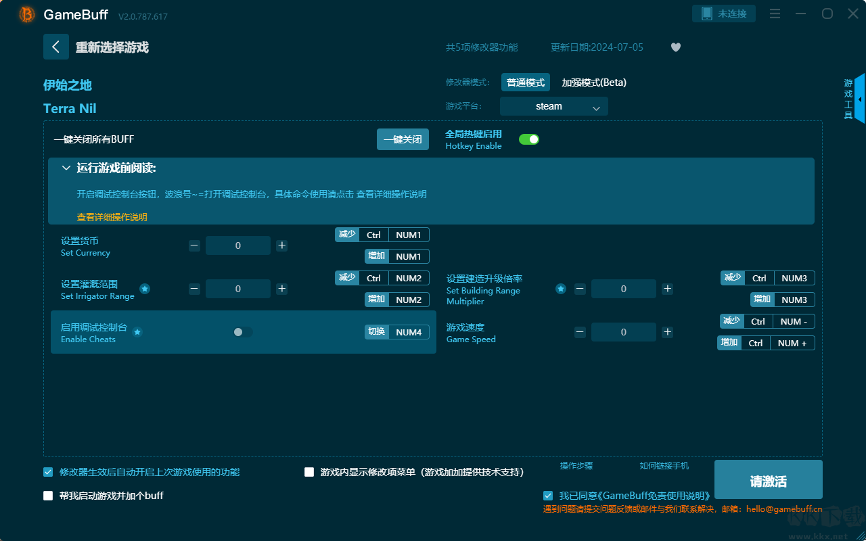Switch to 加强模式(Beta) mode
The image size is (866, 541).
(x=594, y=83)
